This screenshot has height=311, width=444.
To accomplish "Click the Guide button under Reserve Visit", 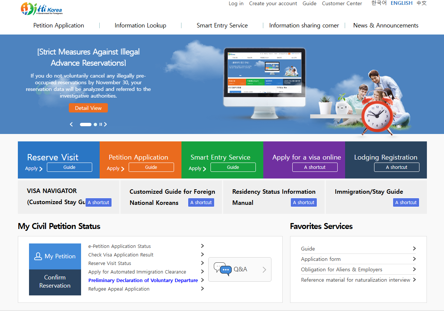I will (69, 167).
